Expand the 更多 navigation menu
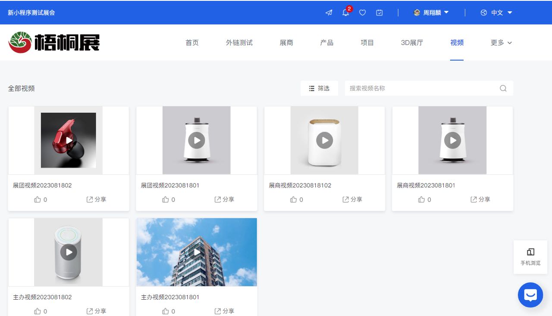Image resolution: width=552 pixels, height=316 pixels. (501, 43)
